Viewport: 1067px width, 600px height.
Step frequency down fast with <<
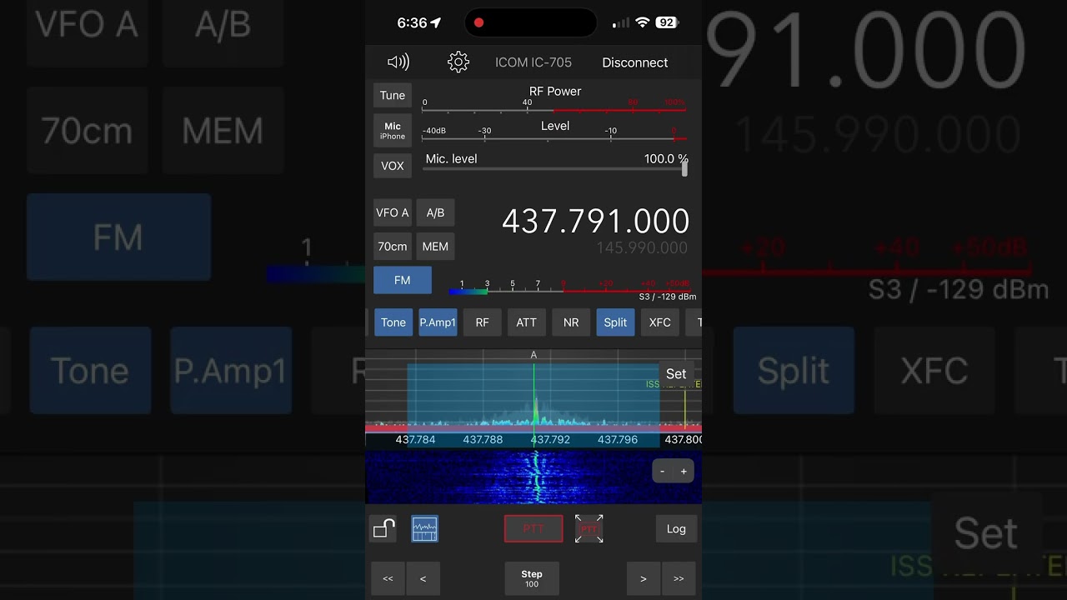tap(388, 578)
